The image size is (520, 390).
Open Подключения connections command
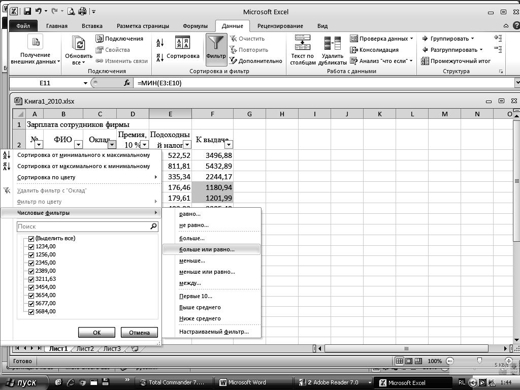point(119,39)
